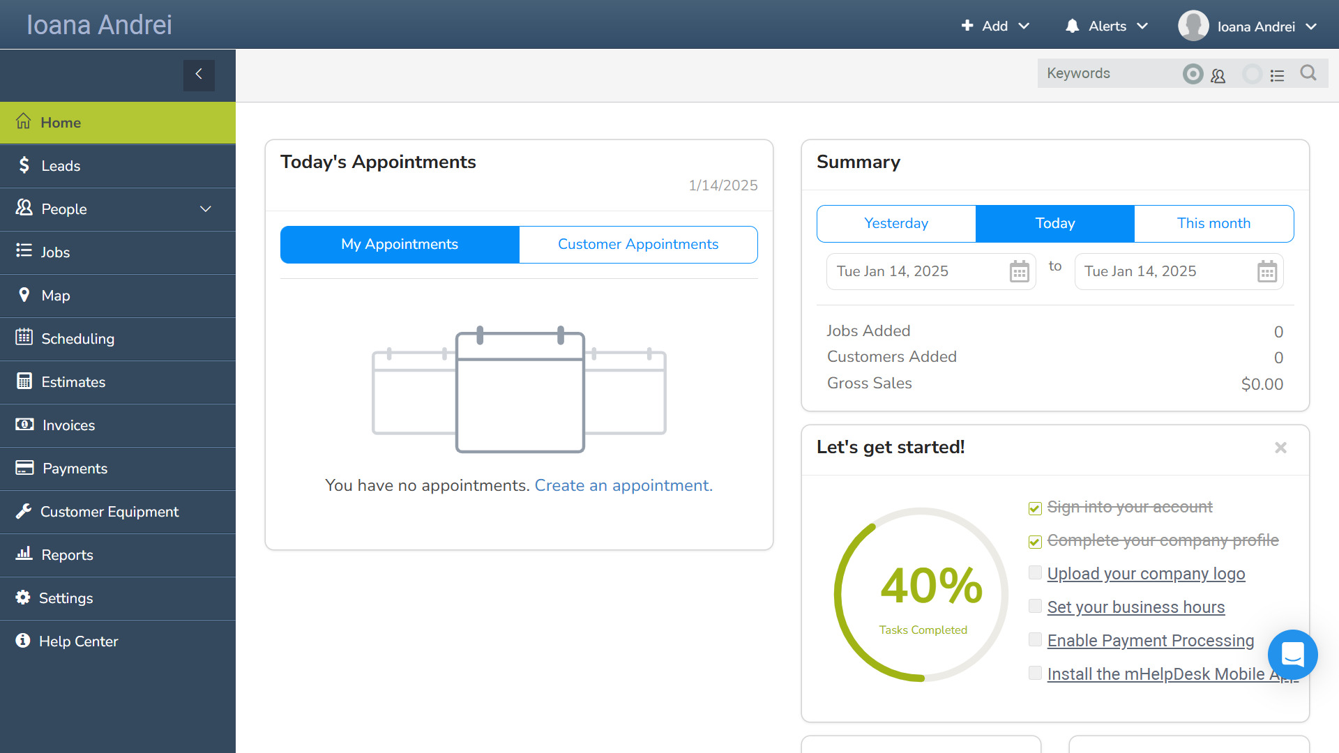
Task: Select the Map view in the sidebar
Action: [56, 296]
